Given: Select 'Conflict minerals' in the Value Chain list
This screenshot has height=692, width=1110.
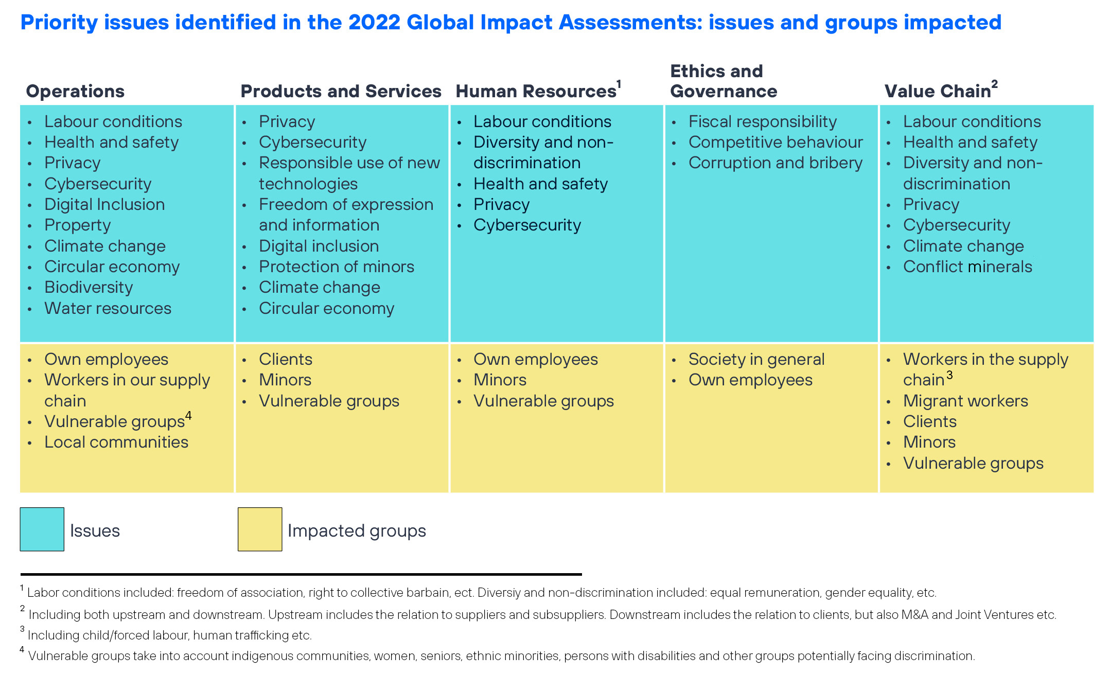Looking at the screenshot, I should [967, 267].
